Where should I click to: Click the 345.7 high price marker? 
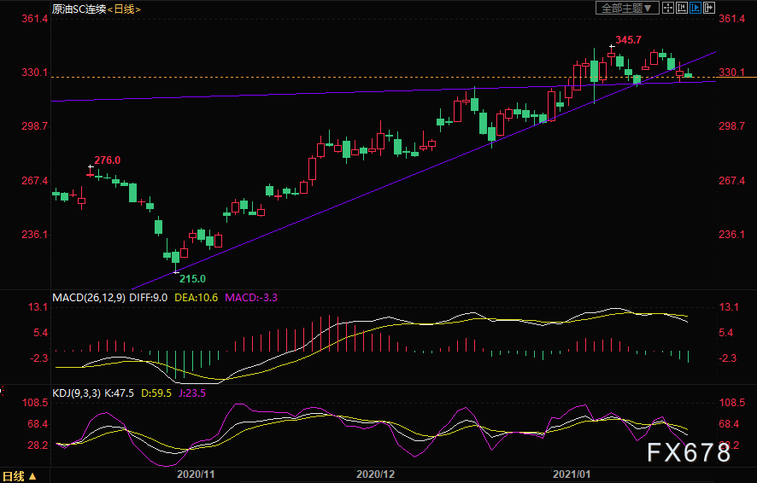pyautogui.click(x=628, y=40)
